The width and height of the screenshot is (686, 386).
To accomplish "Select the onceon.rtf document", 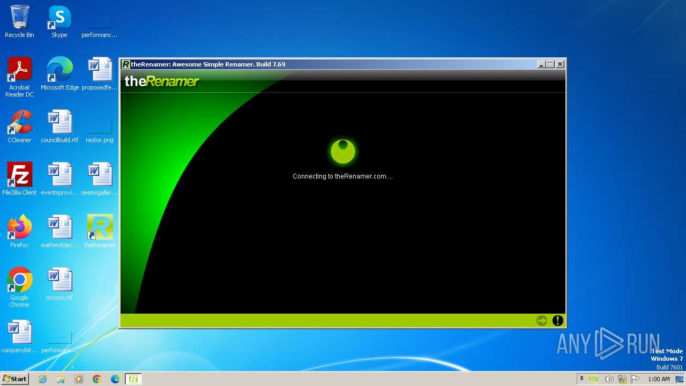I will click(x=59, y=284).
